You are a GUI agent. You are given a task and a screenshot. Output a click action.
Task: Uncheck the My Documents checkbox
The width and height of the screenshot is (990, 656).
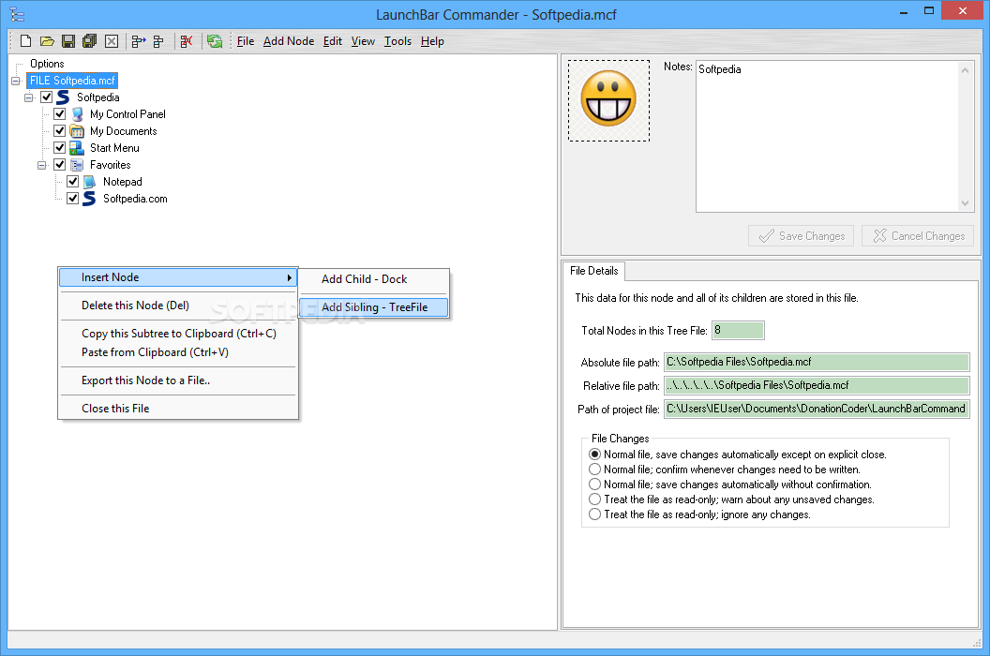point(60,131)
